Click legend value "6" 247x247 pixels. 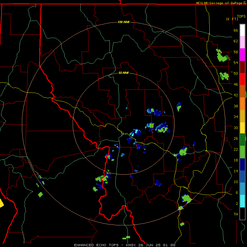pos(237,193)
